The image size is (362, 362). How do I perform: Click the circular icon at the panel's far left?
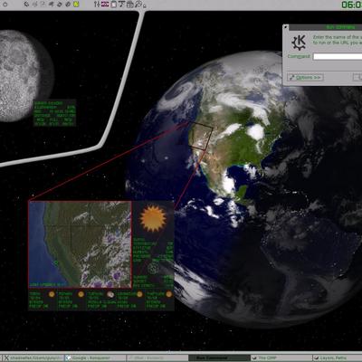tap(5, 5)
